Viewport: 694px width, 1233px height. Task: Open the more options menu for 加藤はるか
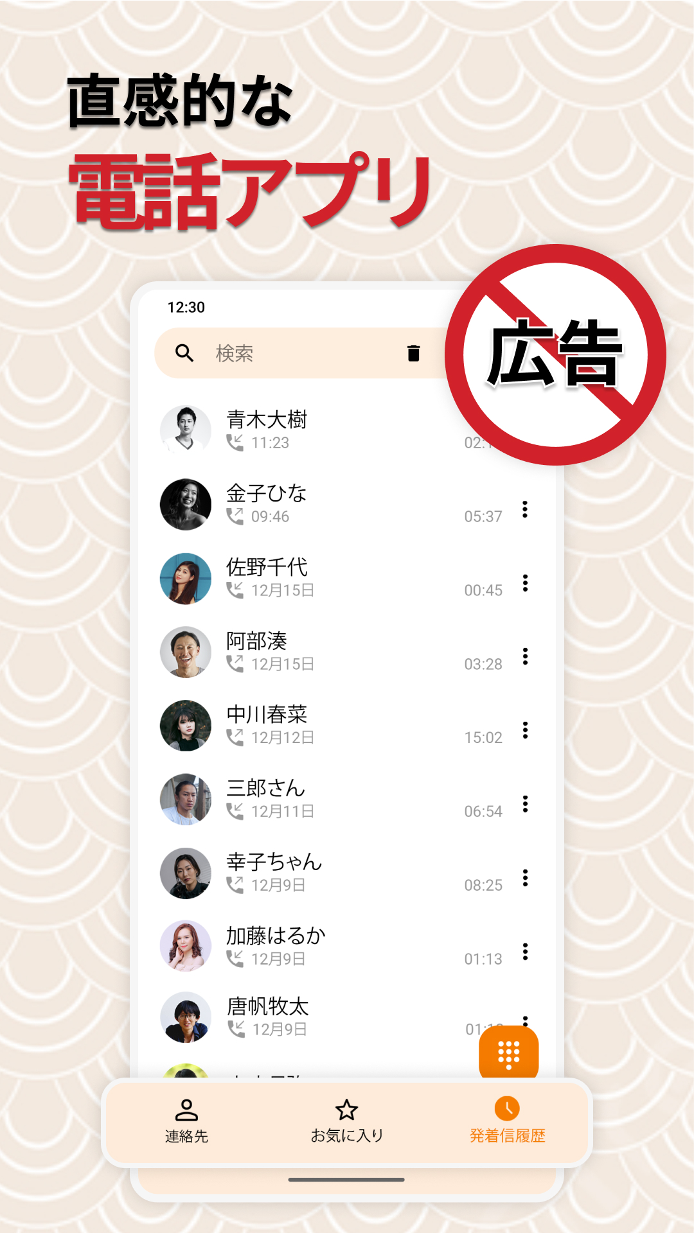click(525, 952)
